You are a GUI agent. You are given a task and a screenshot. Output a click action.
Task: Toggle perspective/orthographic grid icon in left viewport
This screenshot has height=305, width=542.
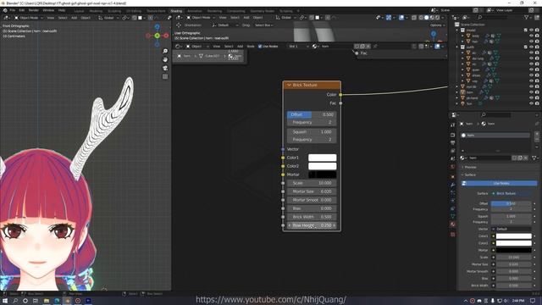coord(165,76)
